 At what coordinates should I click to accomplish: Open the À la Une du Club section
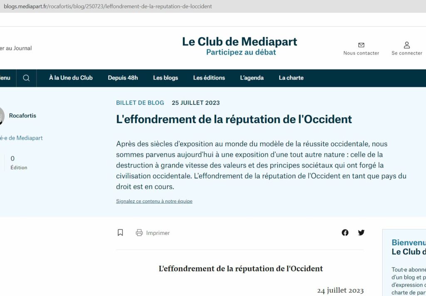click(71, 78)
